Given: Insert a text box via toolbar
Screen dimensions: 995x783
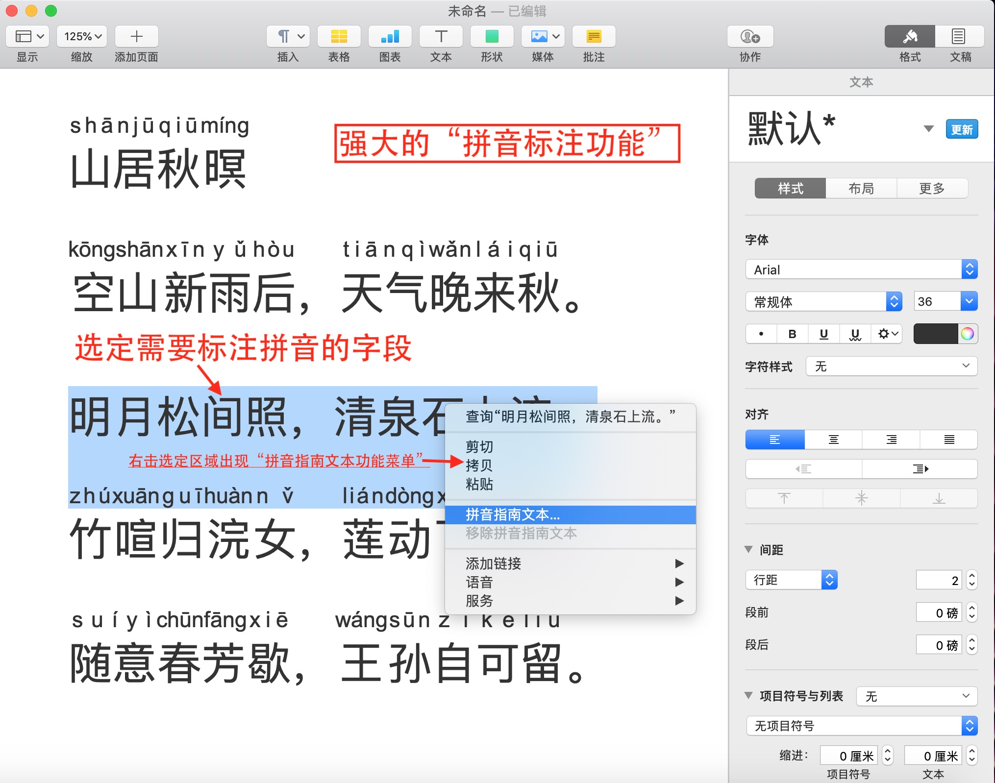Looking at the screenshot, I should 441,37.
